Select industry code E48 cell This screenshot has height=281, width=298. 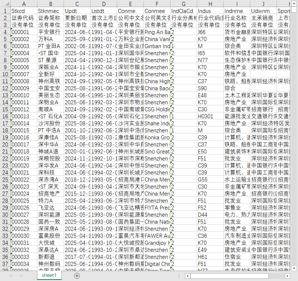pyautogui.click(x=210, y=95)
